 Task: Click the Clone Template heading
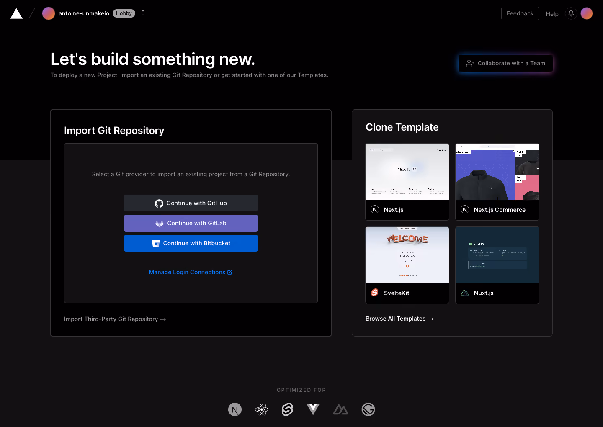coord(402,127)
